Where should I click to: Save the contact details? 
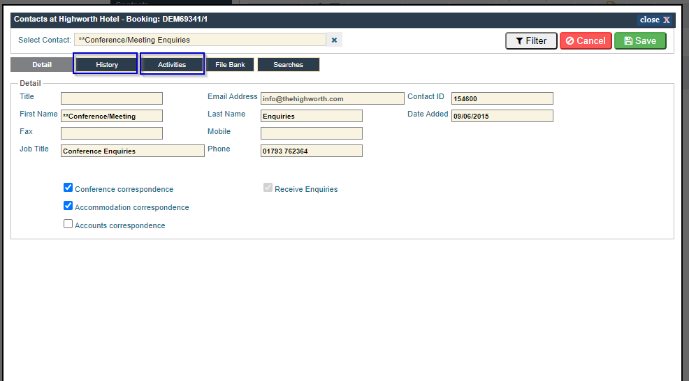(x=640, y=40)
